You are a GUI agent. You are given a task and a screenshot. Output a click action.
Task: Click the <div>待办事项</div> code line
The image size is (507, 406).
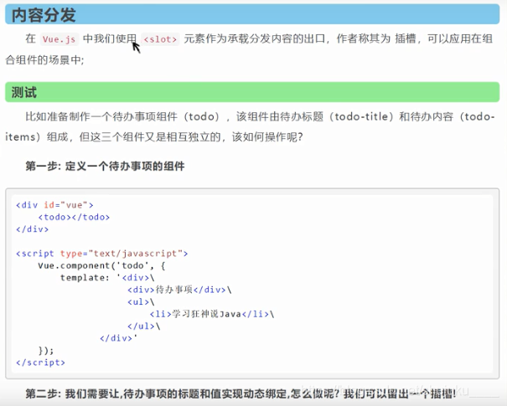click(179, 290)
